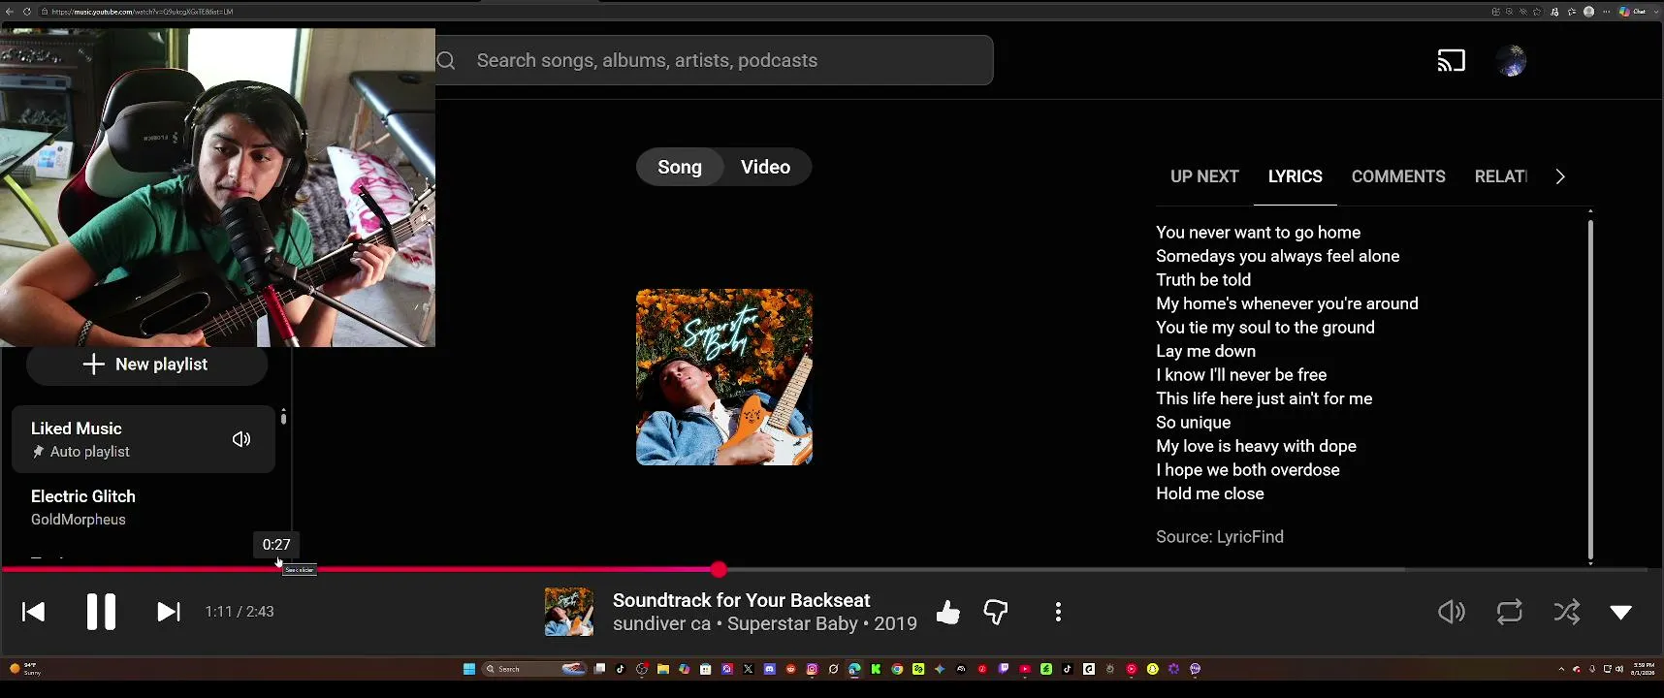Click the Liked Music now-playing speaker icon
The height and width of the screenshot is (698, 1664).
[x=241, y=439]
